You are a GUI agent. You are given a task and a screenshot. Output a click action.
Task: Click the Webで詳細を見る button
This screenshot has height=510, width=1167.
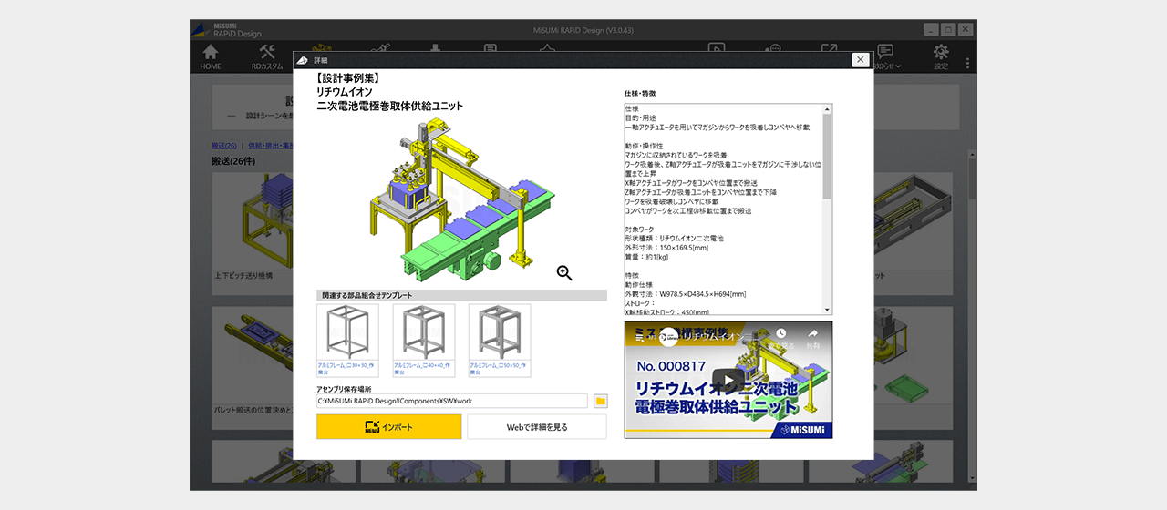point(537,426)
